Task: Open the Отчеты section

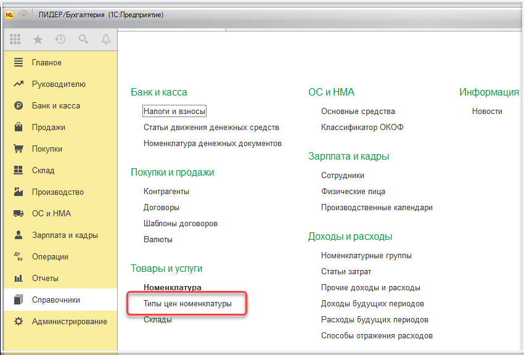Action: coord(60,278)
